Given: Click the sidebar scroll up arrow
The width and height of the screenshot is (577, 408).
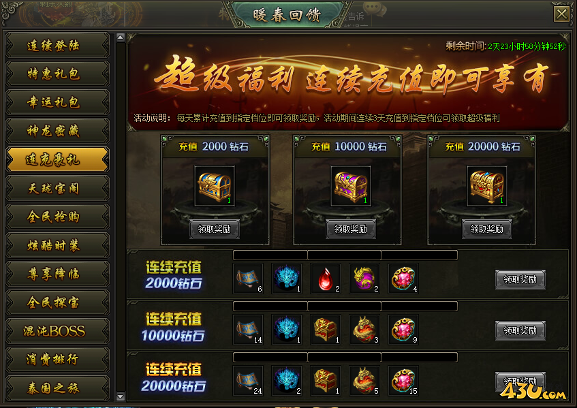Looking at the screenshot, I should (x=121, y=37).
